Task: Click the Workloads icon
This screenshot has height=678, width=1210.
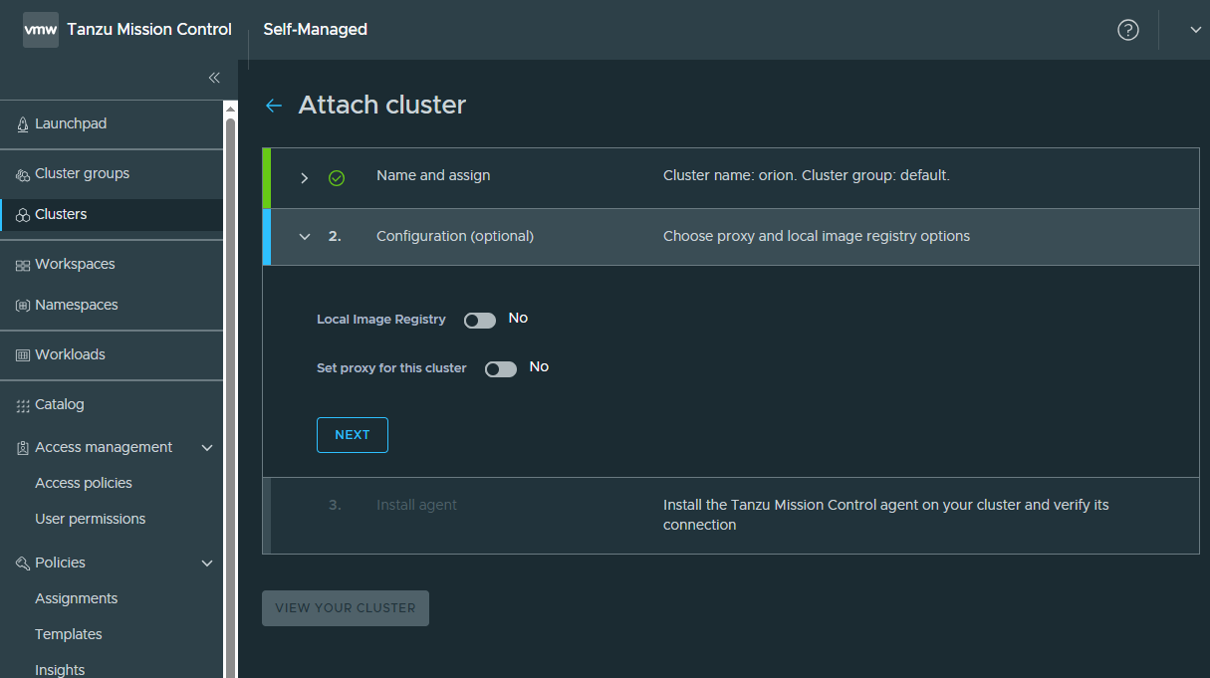Action: [x=23, y=355]
